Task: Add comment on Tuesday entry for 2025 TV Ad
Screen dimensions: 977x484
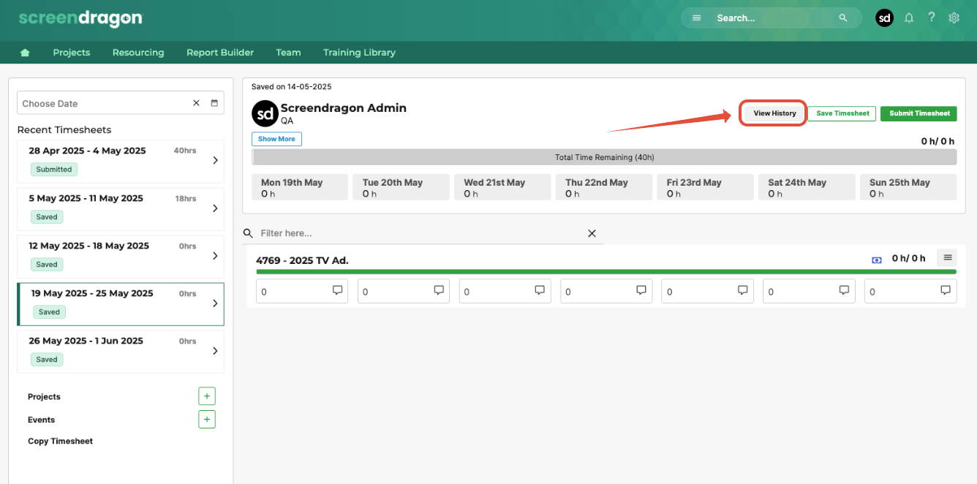Action: tap(439, 290)
